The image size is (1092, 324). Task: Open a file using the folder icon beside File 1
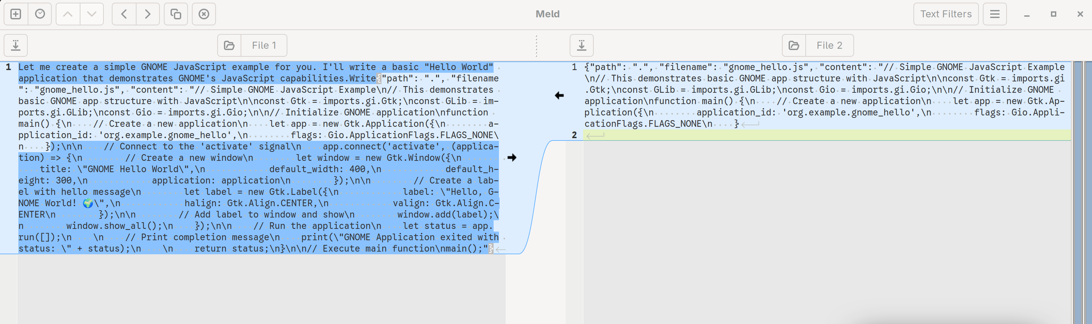[x=229, y=45]
